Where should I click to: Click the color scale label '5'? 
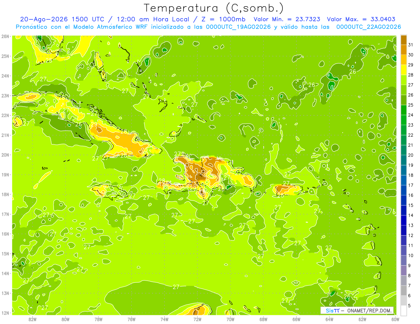tap(410, 305)
